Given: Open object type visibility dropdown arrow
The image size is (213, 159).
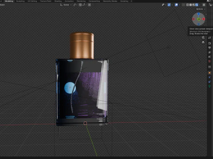Looking at the screenshot, I should [166, 5].
